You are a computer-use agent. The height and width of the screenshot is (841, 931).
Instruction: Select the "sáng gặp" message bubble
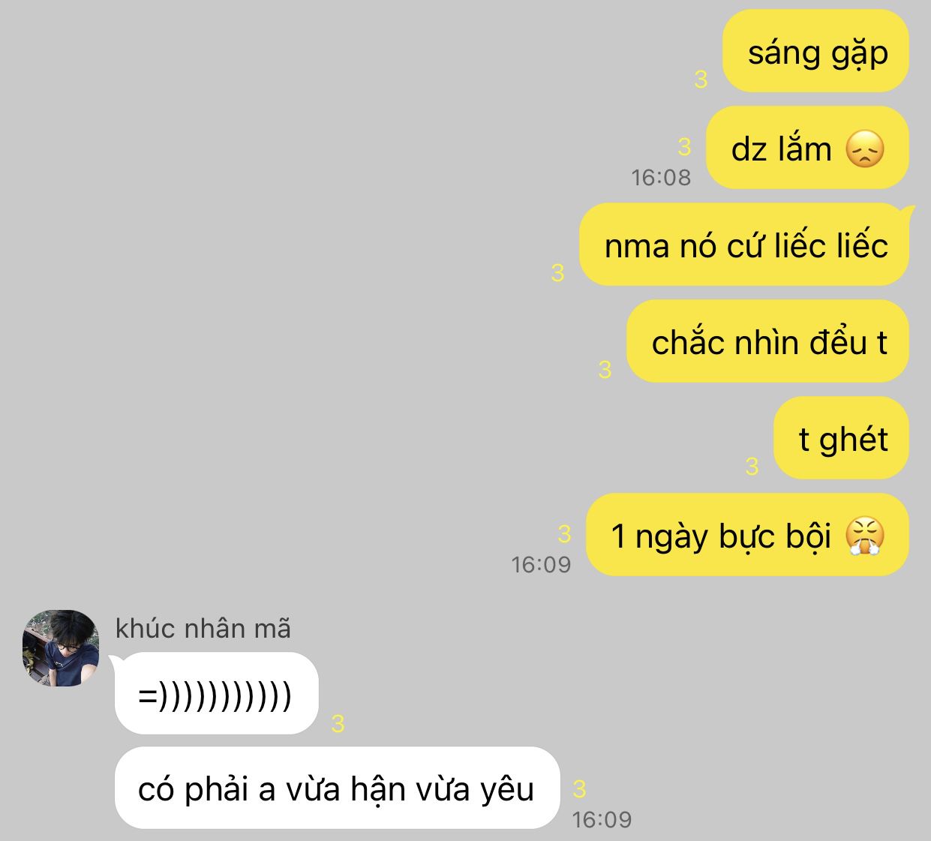click(815, 51)
